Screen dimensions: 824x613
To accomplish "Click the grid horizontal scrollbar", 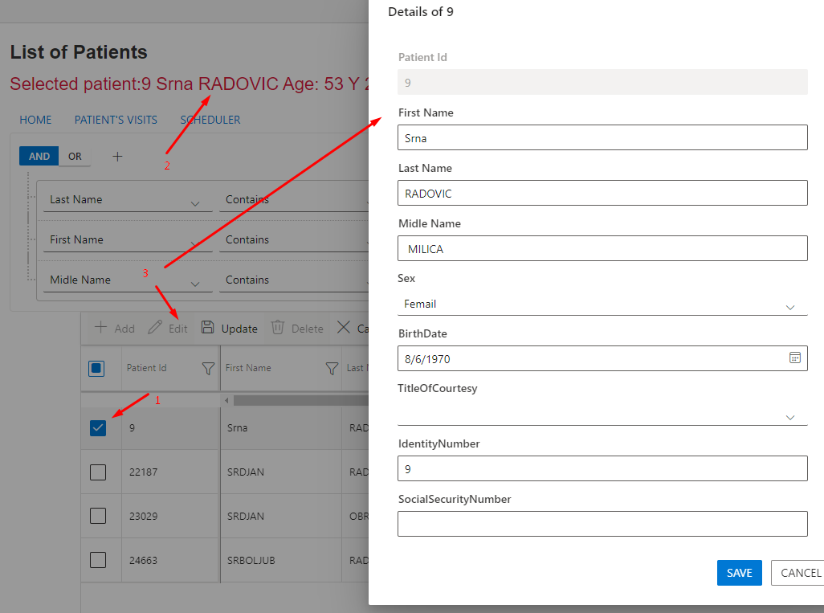I will 297,400.
